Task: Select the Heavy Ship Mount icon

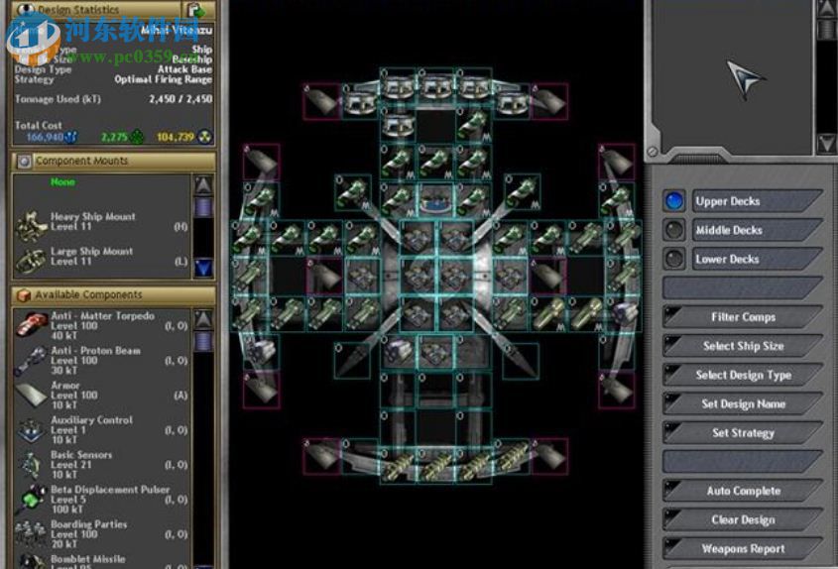Action: coord(31,225)
